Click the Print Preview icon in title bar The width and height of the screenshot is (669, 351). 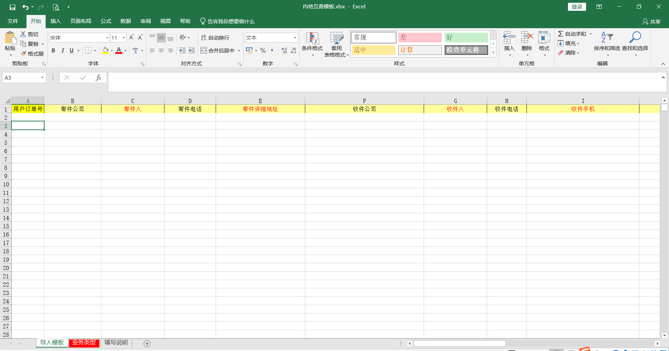[x=56, y=7]
